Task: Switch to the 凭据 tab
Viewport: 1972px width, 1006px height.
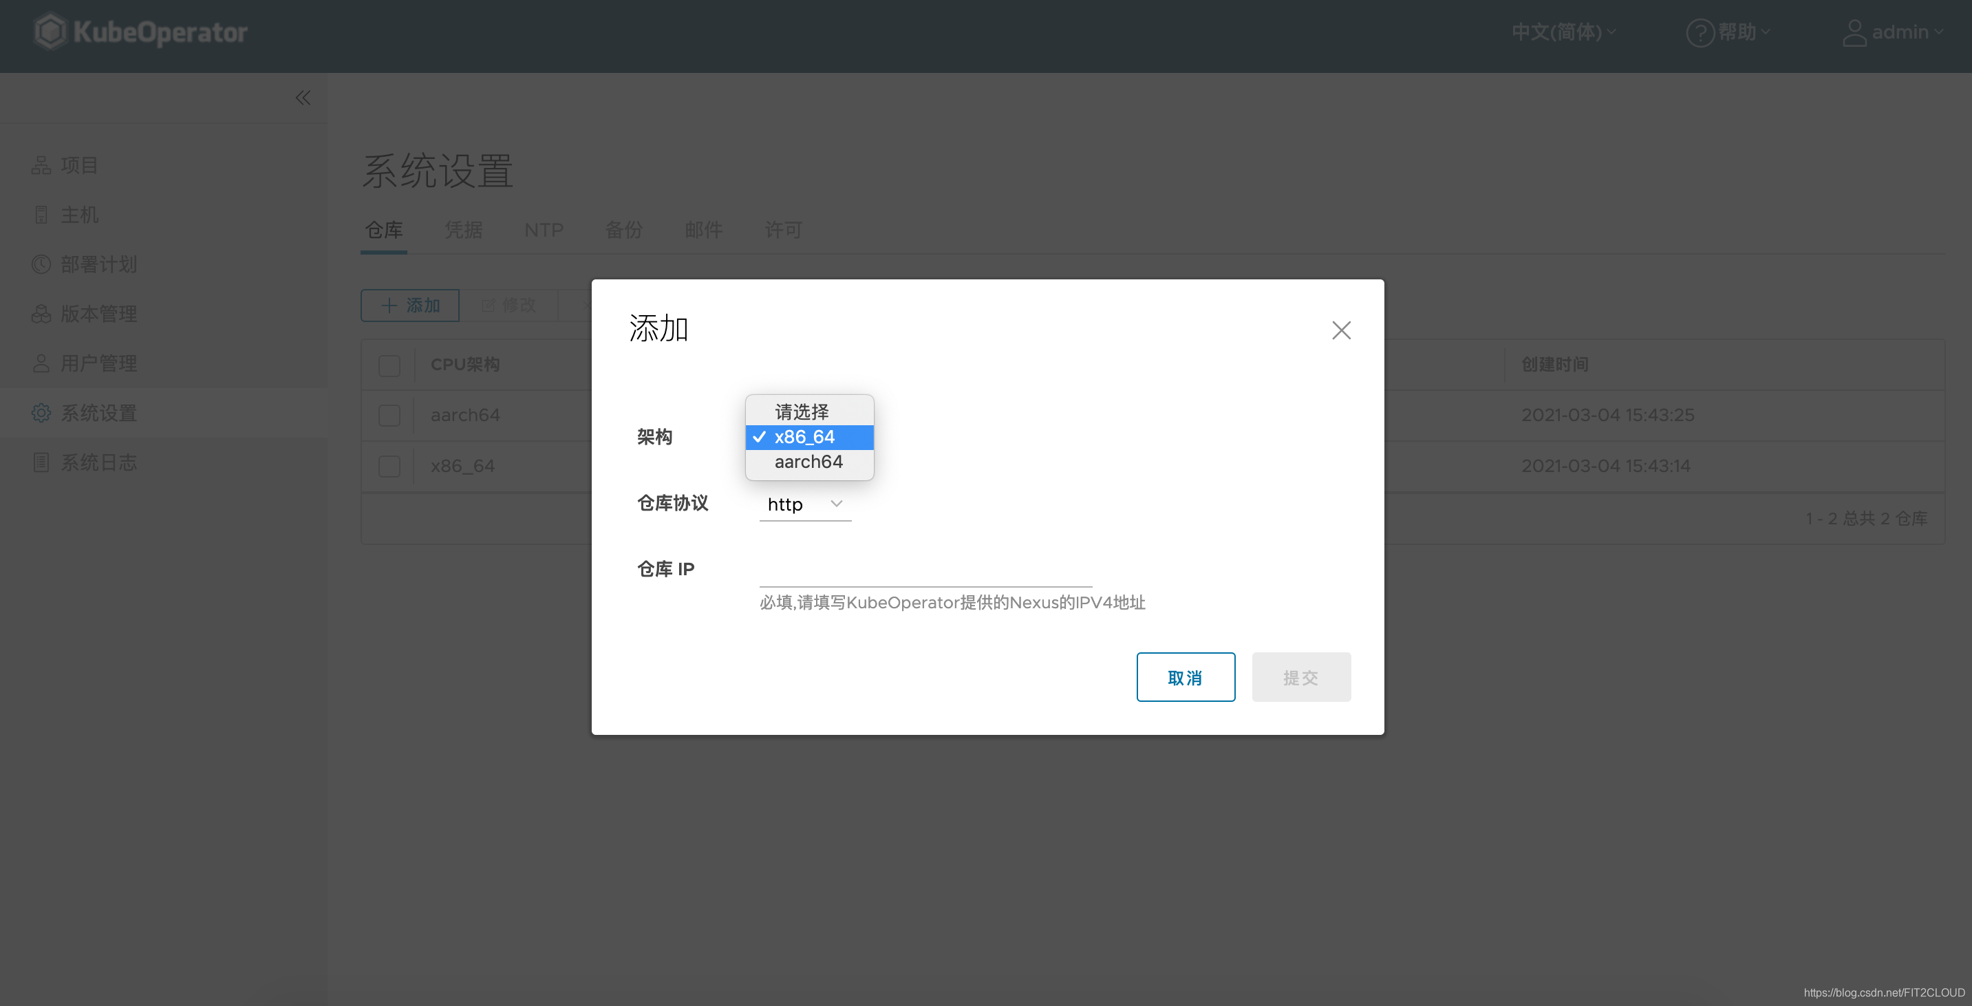Action: pos(462,230)
